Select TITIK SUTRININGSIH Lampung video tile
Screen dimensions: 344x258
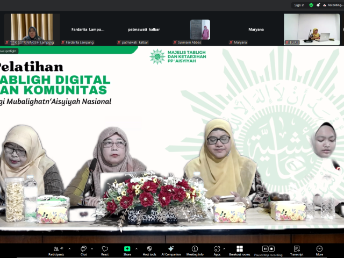[x=32, y=30]
